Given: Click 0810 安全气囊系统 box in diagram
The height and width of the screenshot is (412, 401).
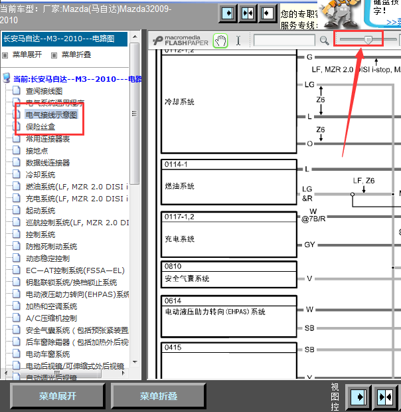Looking at the screenshot, I should pos(229,274).
